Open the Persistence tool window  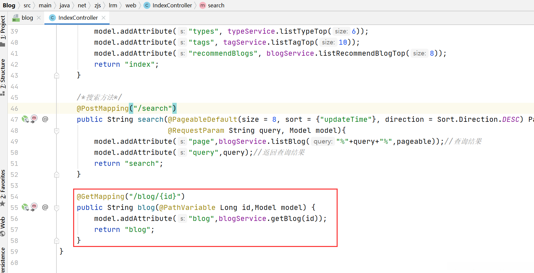3,260
